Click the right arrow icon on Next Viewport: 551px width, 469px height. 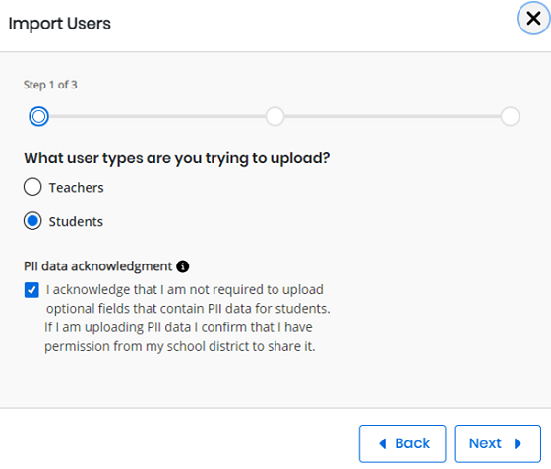[x=518, y=443]
